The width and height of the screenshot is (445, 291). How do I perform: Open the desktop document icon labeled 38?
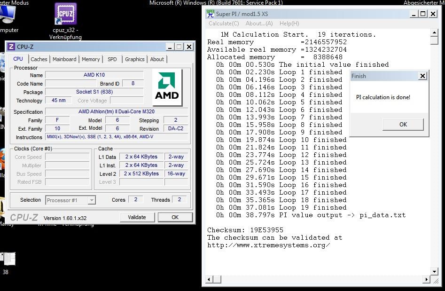(8, 259)
